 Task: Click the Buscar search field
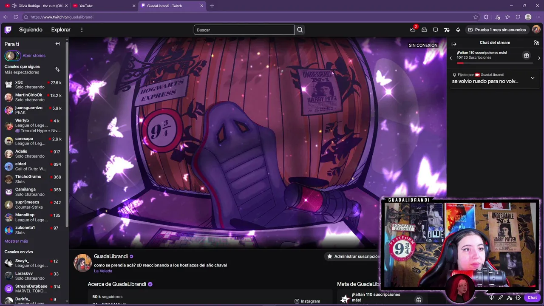click(244, 30)
